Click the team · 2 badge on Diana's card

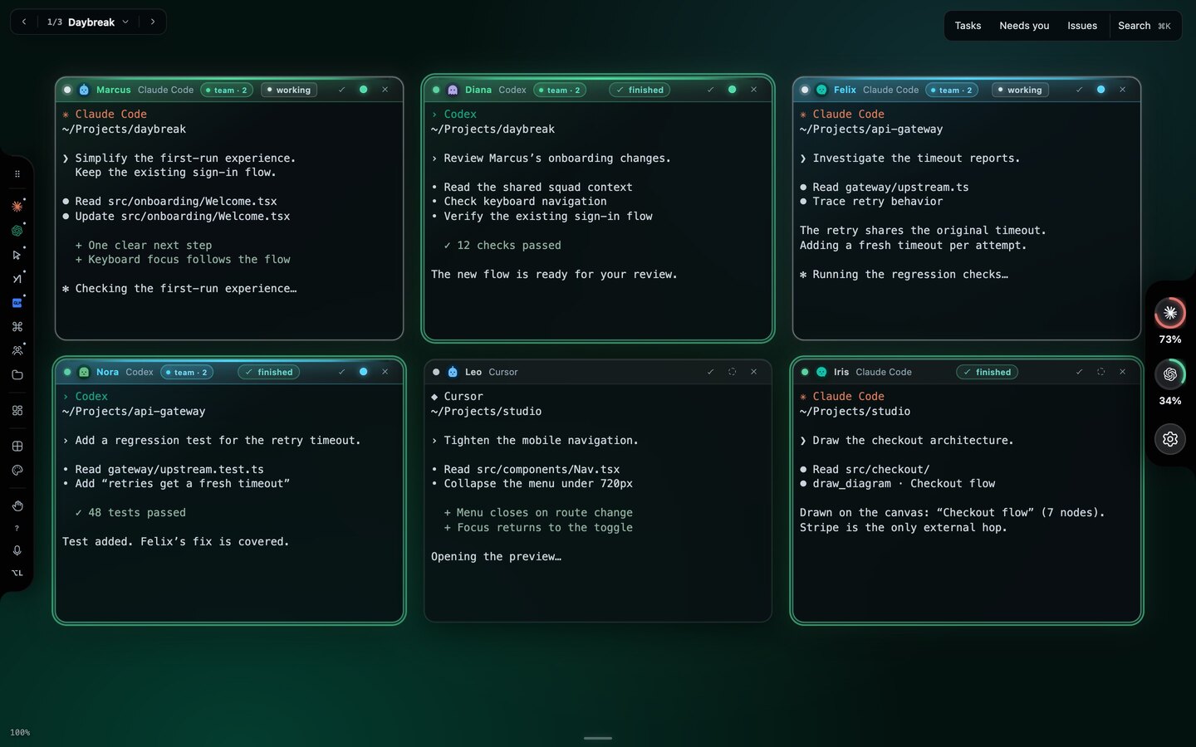[560, 90]
